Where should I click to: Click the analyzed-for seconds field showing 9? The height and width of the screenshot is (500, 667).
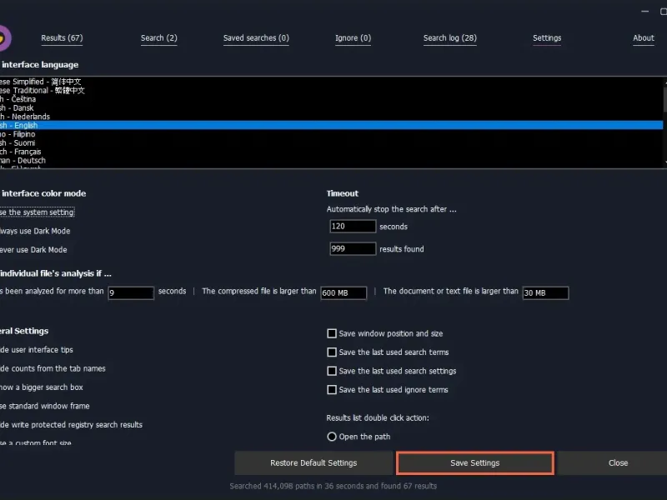pos(131,293)
